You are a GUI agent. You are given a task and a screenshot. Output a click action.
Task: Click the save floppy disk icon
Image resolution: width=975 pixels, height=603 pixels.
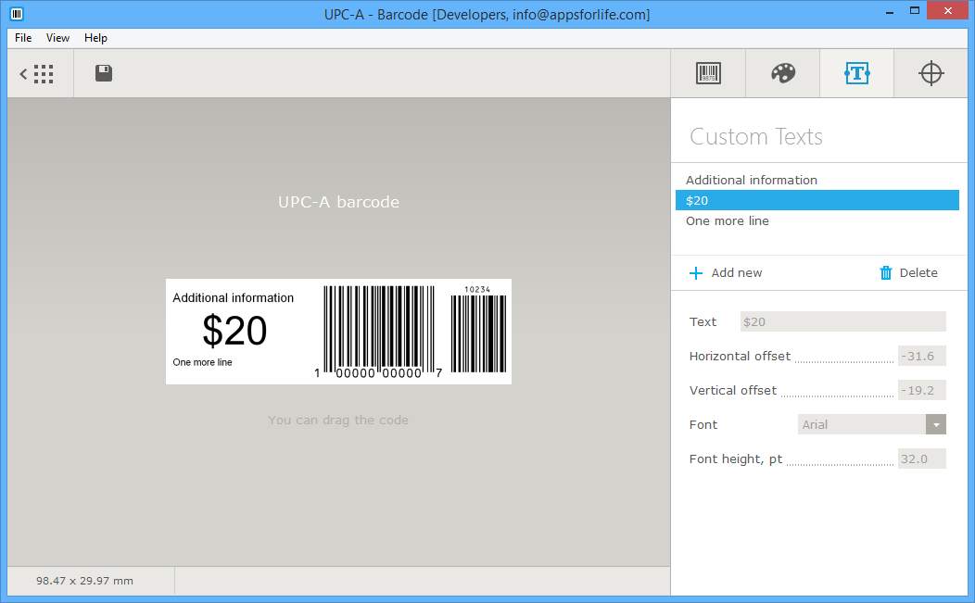tap(104, 73)
